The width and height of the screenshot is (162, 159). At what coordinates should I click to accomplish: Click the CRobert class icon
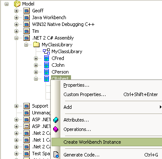coord(46,79)
